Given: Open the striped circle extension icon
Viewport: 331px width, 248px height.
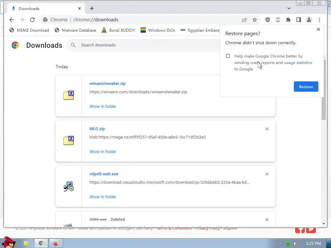Looking at the screenshot, I should (x=278, y=20).
